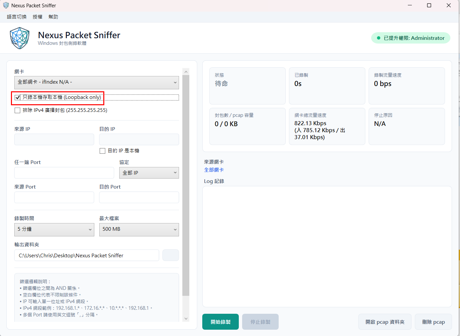Open the 錄製時間 5 分鐘 dropdown
Viewport: 460px width, 336px height.
pos(54,229)
